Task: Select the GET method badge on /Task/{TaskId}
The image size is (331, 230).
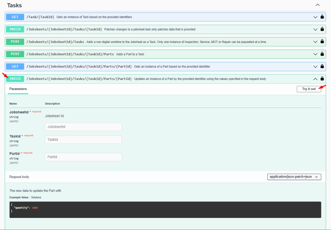Action: pos(15,17)
